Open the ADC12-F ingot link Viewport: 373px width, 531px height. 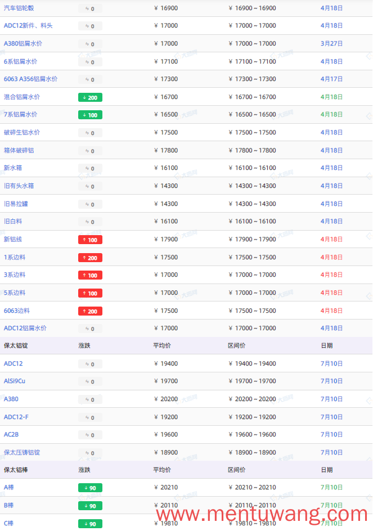[x=16, y=417]
